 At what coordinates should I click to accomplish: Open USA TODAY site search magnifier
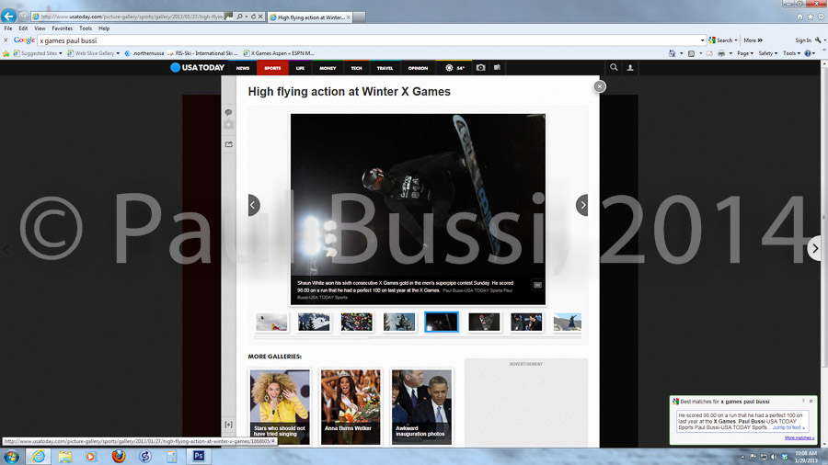coord(614,67)
